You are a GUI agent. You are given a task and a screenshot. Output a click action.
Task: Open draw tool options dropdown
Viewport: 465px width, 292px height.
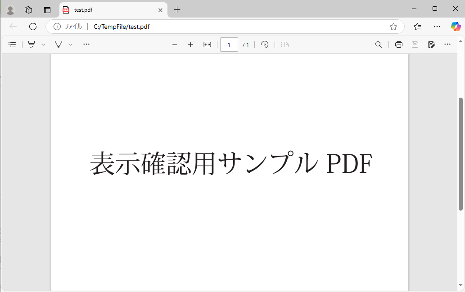(x=70, y=44)
